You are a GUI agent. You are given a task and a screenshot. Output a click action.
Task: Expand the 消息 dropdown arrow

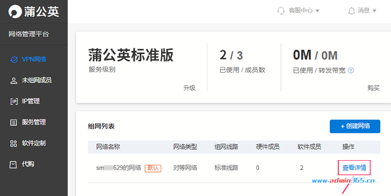374,11
